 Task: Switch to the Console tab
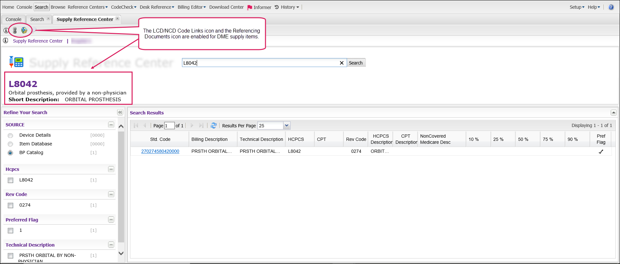(13, 19)
